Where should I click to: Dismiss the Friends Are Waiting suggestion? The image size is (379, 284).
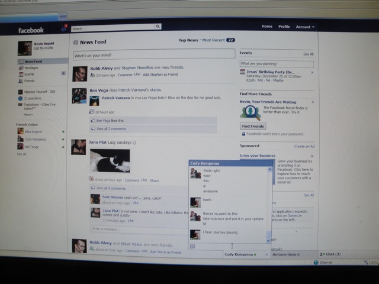313,102
